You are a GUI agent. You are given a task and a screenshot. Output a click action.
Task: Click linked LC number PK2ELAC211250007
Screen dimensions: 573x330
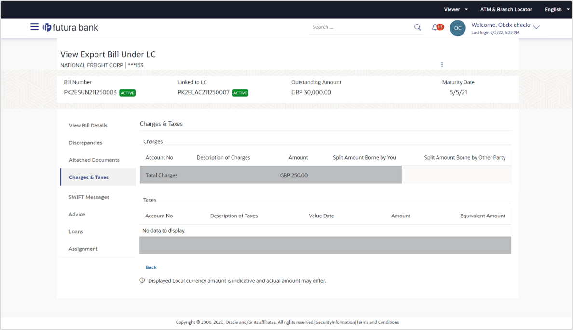pos(204,93)
